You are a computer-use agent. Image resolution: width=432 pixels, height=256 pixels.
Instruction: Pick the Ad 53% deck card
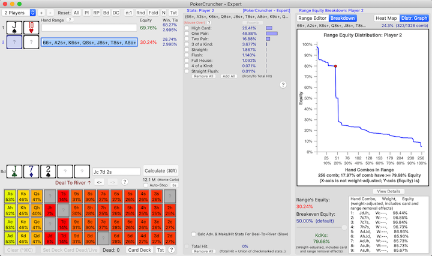(x=10, y=239)
